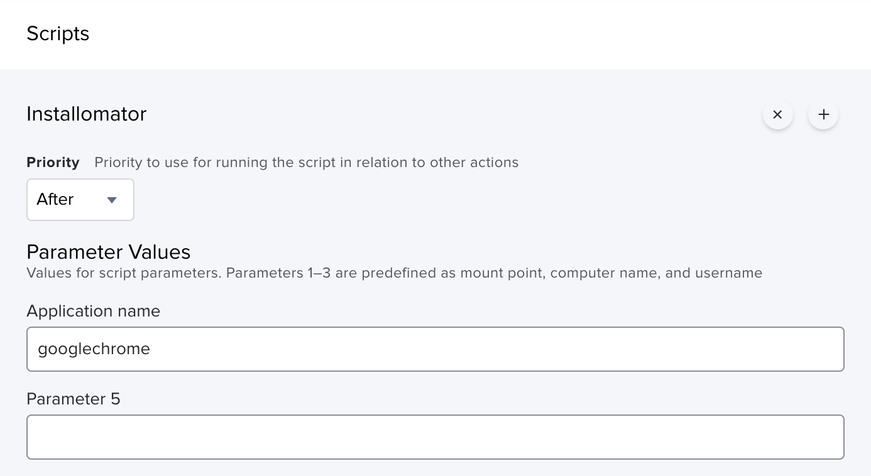Screen dimensions: 871x476
Task: Remove the Installomator script with X icon
Action: point(777,115)
